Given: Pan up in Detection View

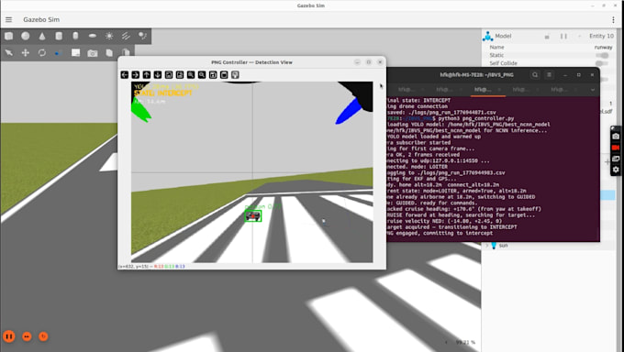Looking at the screenshot, I should click(147, 75).
